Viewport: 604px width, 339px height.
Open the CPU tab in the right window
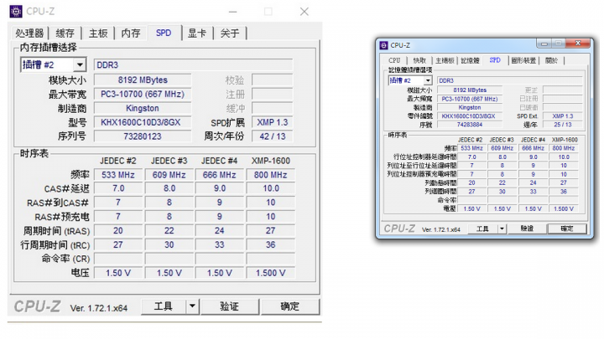[394, 60]
